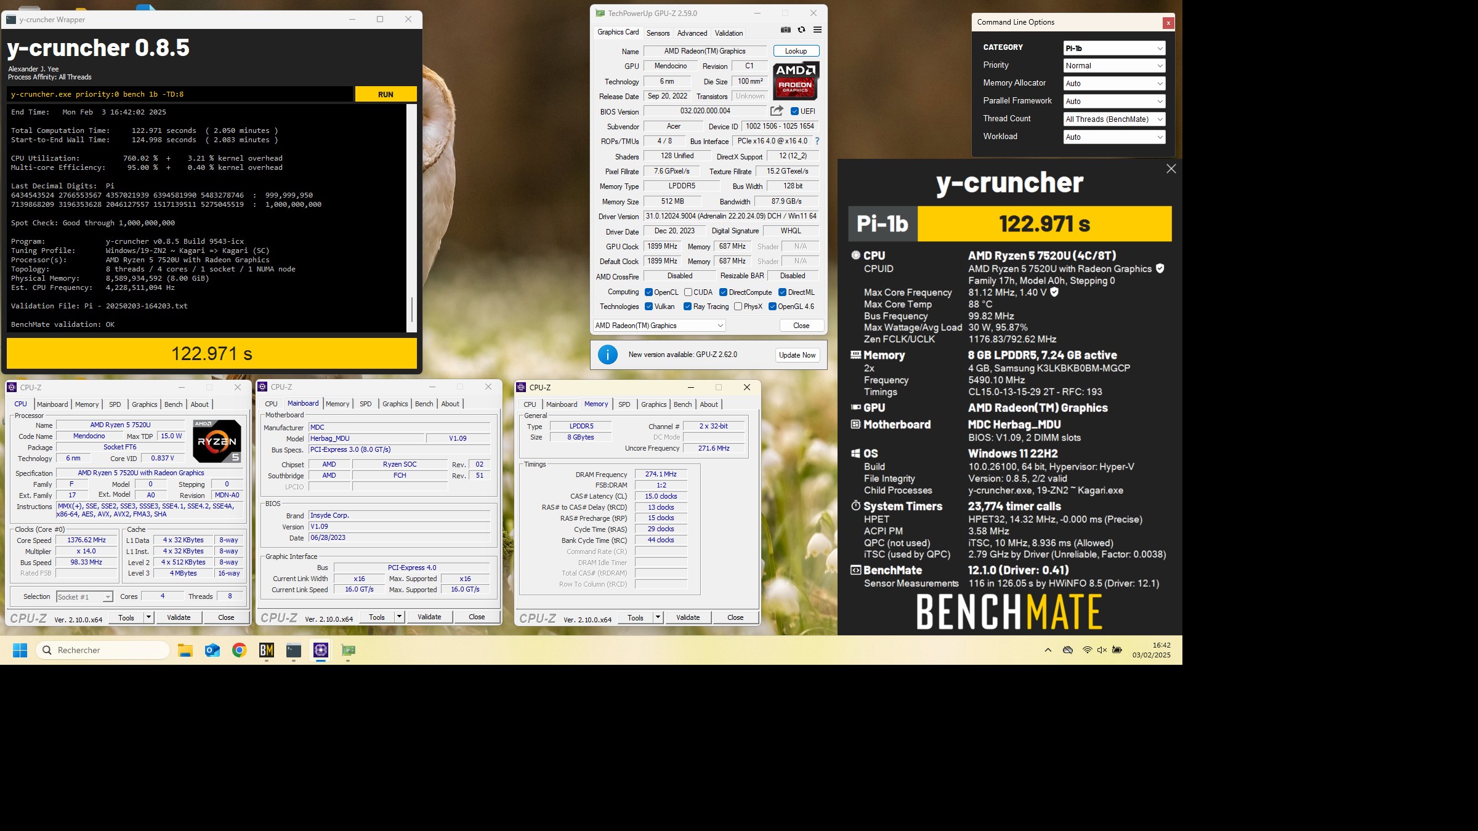The width and height of the screenshot is (1478, 831).
Task: Close the Command Line Options panel
Action: coord(1168,23)
